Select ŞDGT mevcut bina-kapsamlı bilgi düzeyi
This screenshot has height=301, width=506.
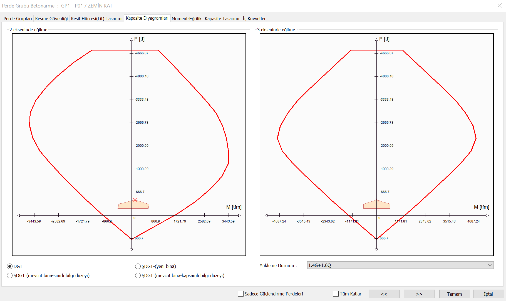pos(138,275)
